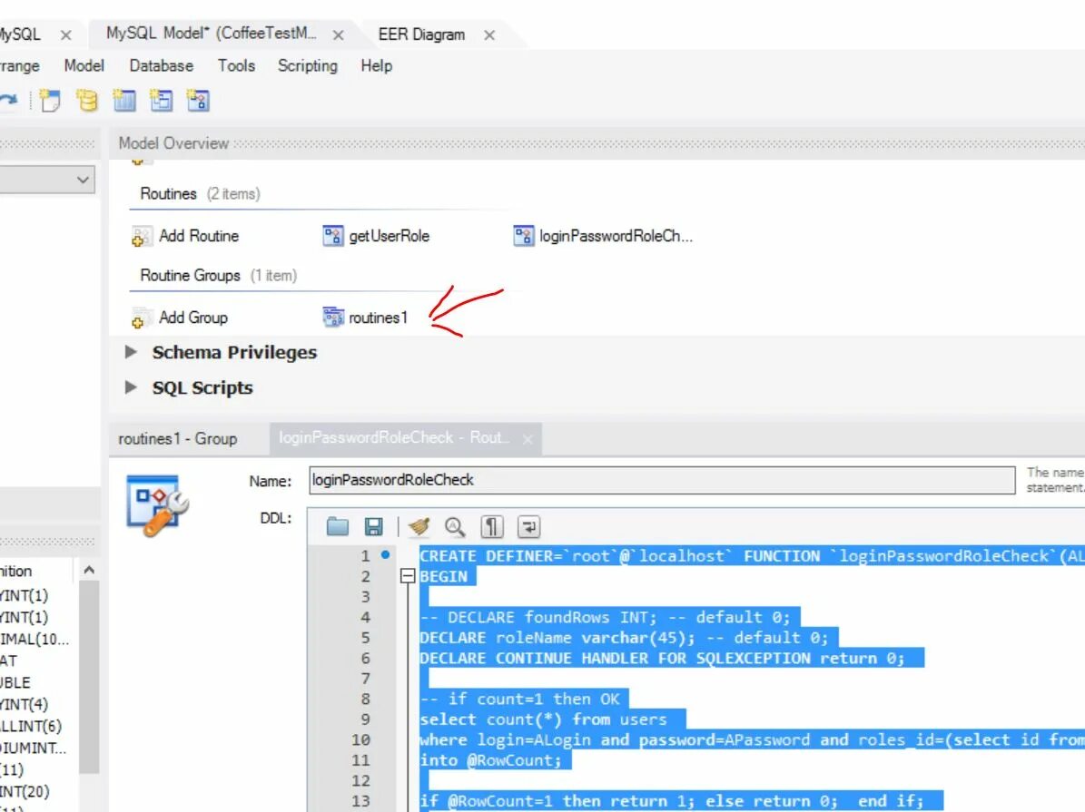1085x812 pixels.
Task: Click the open script file icon in DDL toolbar
Action: click(x=338, y=527)
